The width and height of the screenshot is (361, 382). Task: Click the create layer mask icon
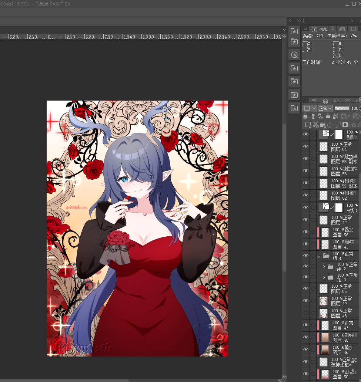(x=345, y=125)
